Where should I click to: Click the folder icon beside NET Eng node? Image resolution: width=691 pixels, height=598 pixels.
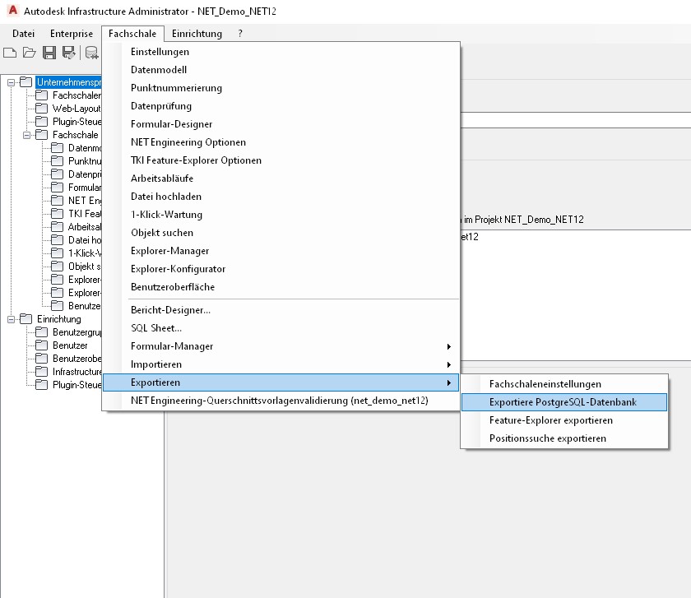click(x=57, y=201)
